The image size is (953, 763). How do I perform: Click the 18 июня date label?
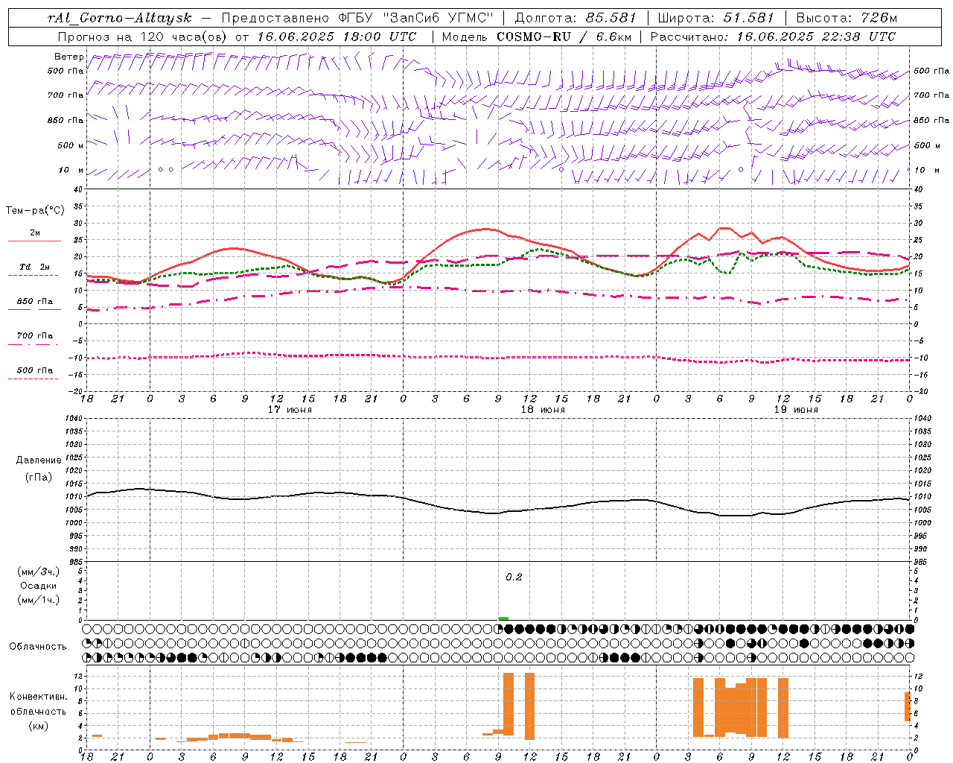(543, 410)
